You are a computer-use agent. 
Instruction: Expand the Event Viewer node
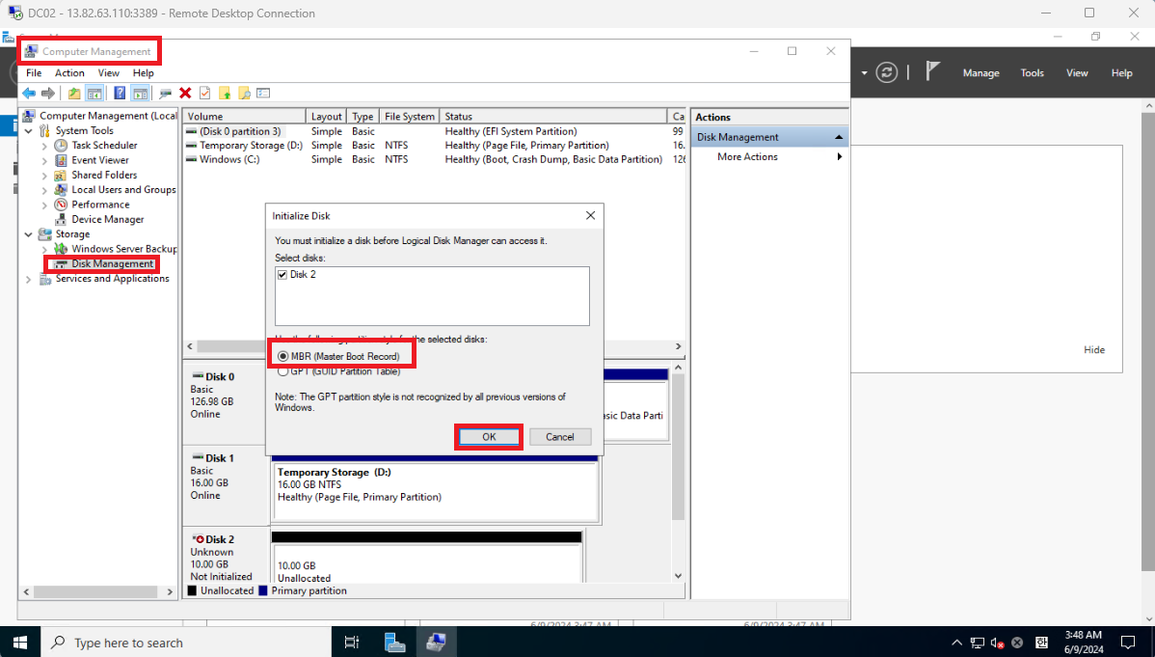coord(44,160)
